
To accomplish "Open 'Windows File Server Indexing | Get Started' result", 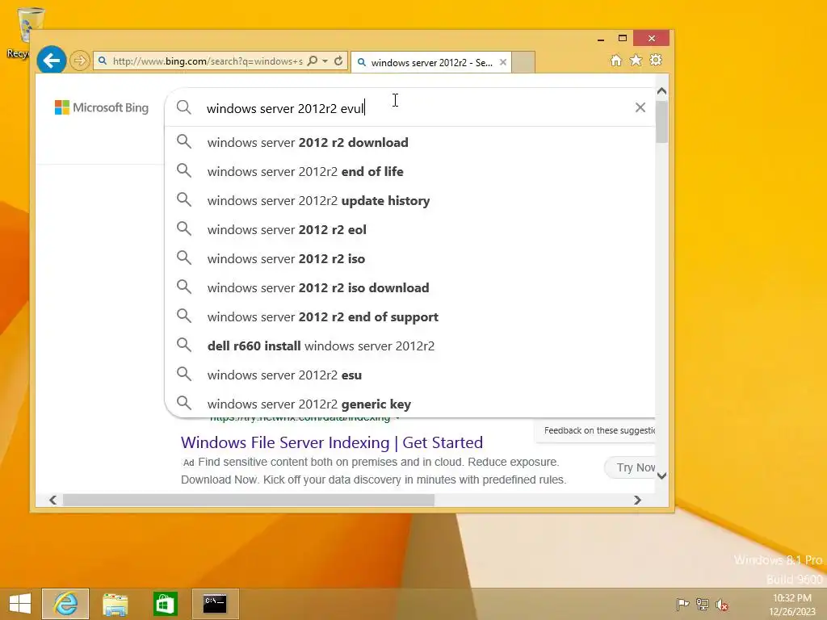I will (332, 442).
